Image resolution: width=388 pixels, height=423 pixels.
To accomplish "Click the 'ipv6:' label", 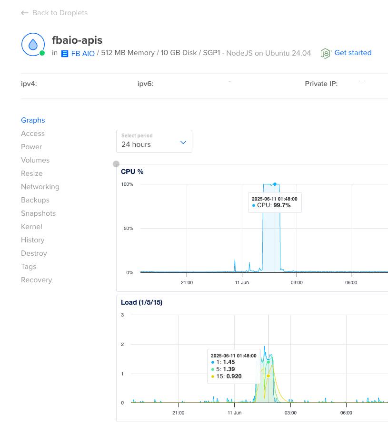I will (x=145, y=84).
